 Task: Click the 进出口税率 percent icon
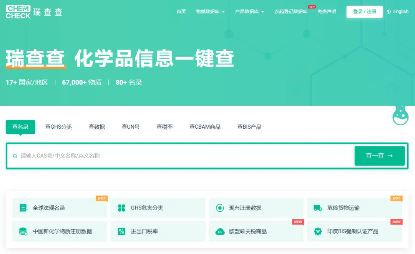tap(121, 231)
